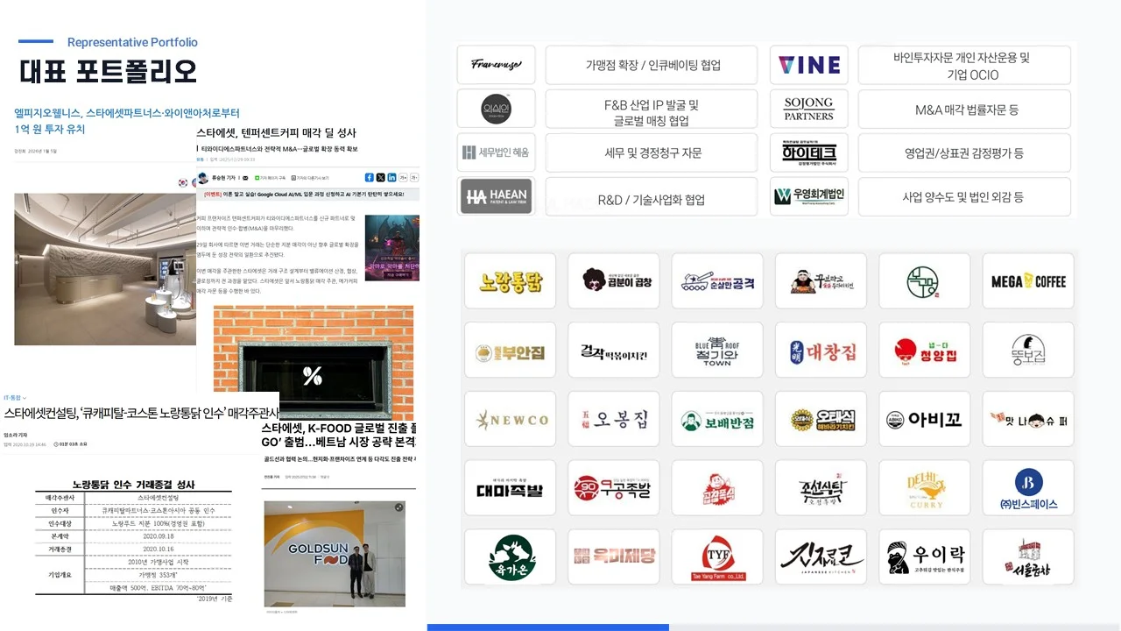Select the F&B 산업 IP 발굴 box
Image resolution: width=1121 pixels, height=631 pixels.
coord(652,109)
